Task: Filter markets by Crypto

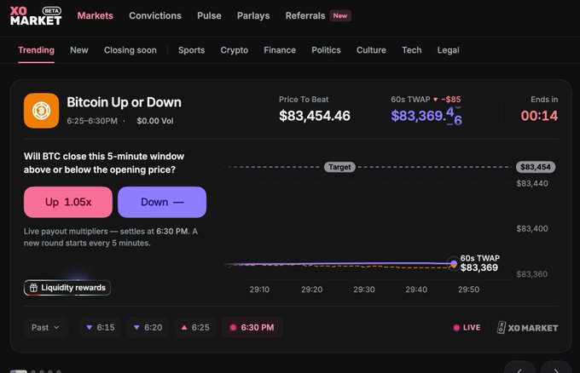Action: point(235,50)
